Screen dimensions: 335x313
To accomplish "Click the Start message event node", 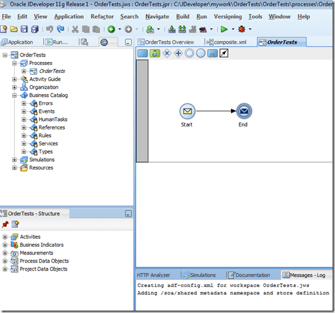I will pos(187,111).
